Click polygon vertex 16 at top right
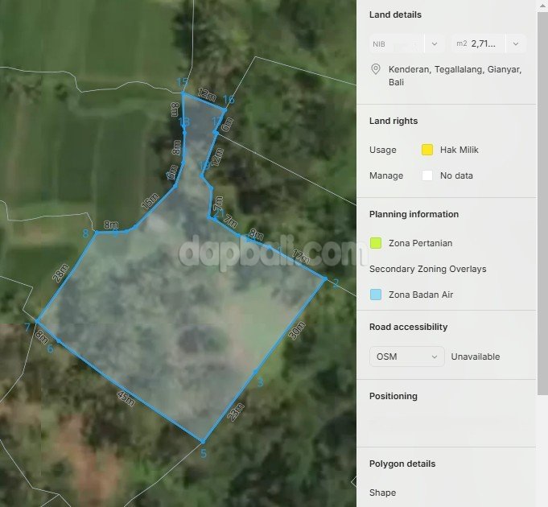Screen dimensions: 548x507 225,108
